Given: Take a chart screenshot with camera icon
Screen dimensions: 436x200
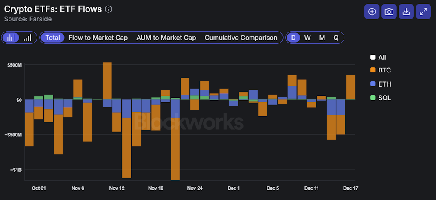Looking at the screenshot, I should point(389,12).
